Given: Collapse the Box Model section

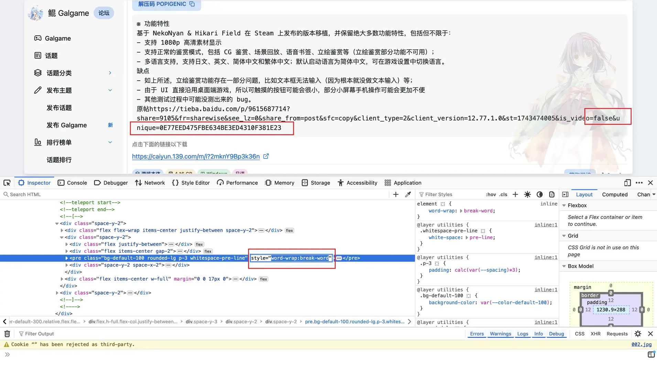Looking at the screenshot, I should click(x=564, y=266).
